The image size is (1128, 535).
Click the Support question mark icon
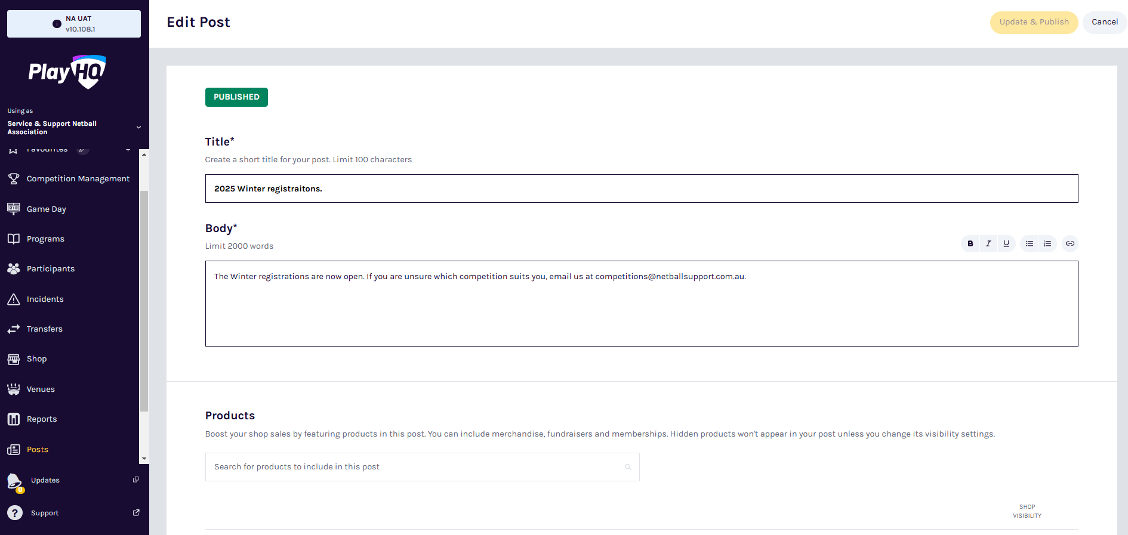(15, 513)
